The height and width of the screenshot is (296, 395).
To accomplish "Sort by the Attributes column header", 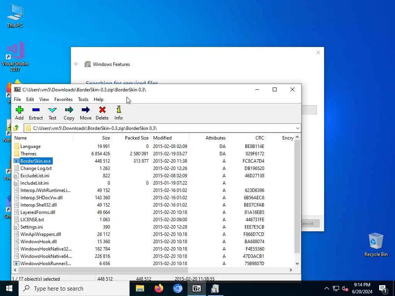I will [x=208, y=138].
